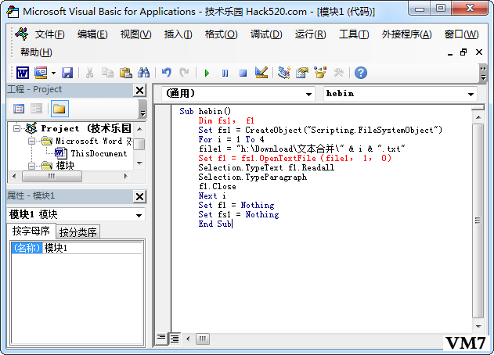Viewport: 494px width, 355px height.
Task: Open the (通用) object dropdown
Action: coord(308,94)
